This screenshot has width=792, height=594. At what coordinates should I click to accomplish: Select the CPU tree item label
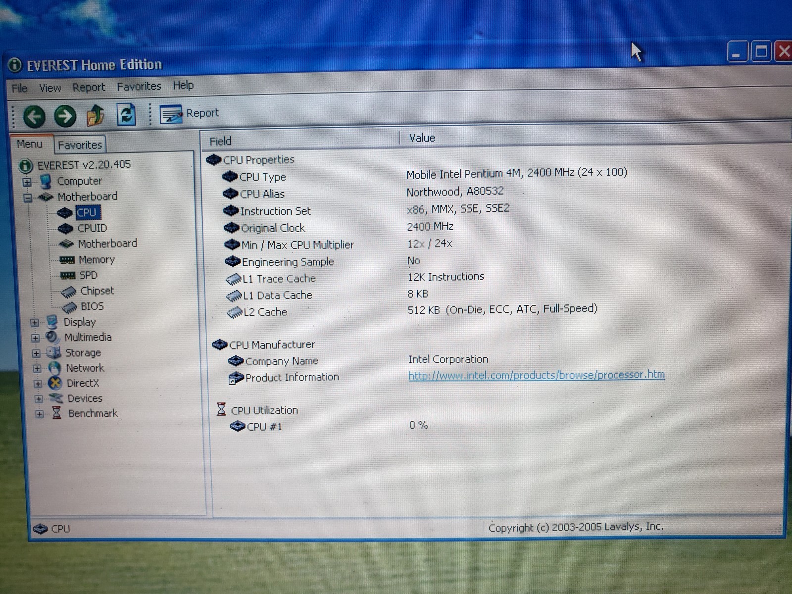[x=87, y=213]
